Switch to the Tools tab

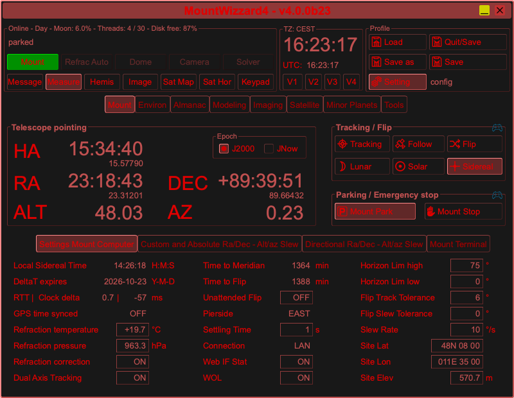(x=394, y=105)
